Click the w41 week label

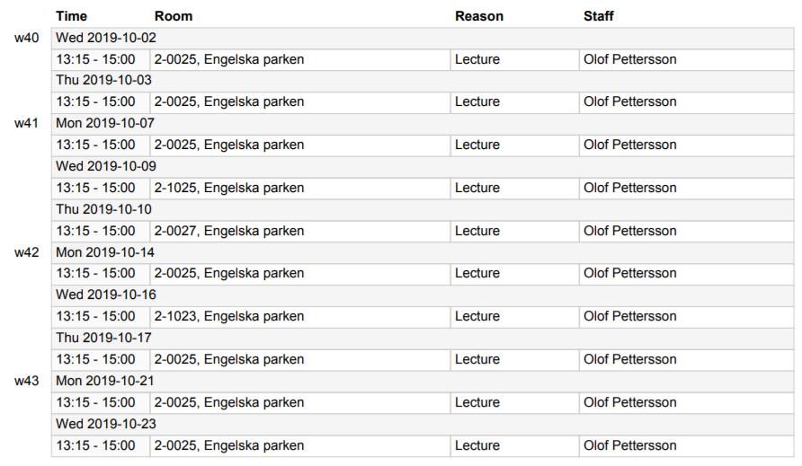coord(27,123)
